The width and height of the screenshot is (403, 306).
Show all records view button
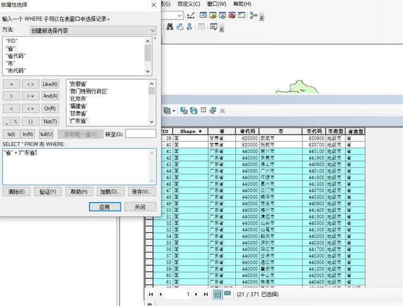(217, 294)
